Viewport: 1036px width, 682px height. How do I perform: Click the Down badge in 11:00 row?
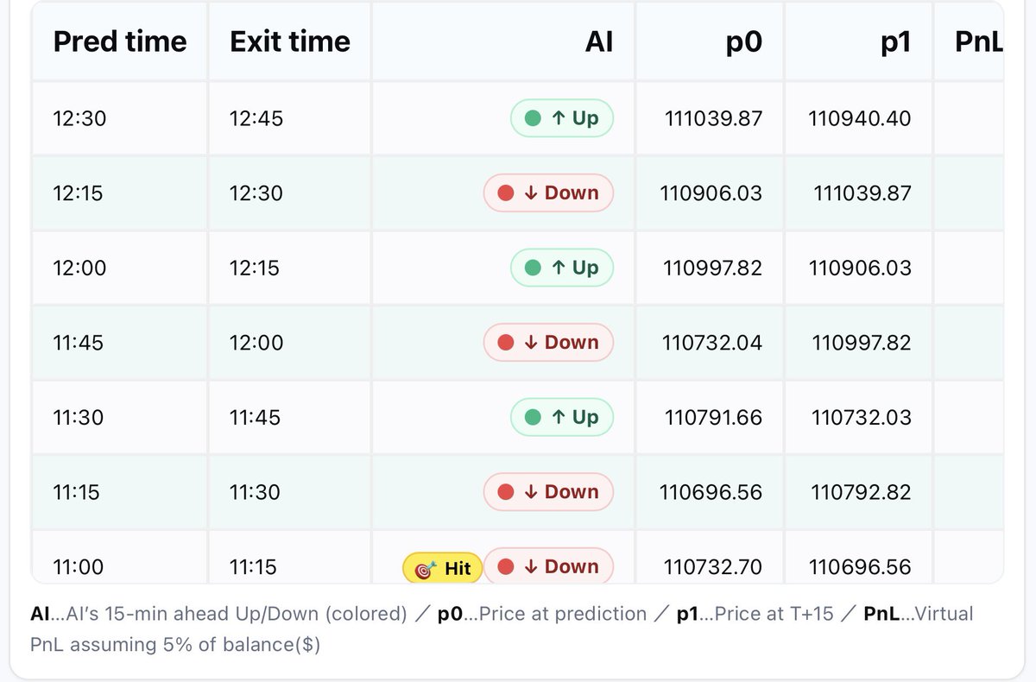pyautogui.click(x=548, y=566)
